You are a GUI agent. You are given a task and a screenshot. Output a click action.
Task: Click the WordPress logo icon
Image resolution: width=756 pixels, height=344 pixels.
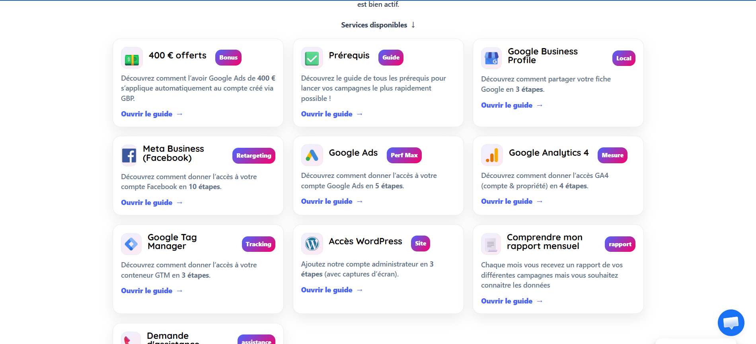pos(312,244)
